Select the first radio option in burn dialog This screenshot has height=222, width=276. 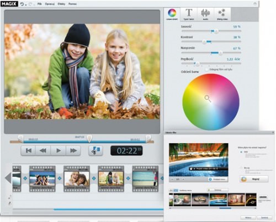click(241, 152)
